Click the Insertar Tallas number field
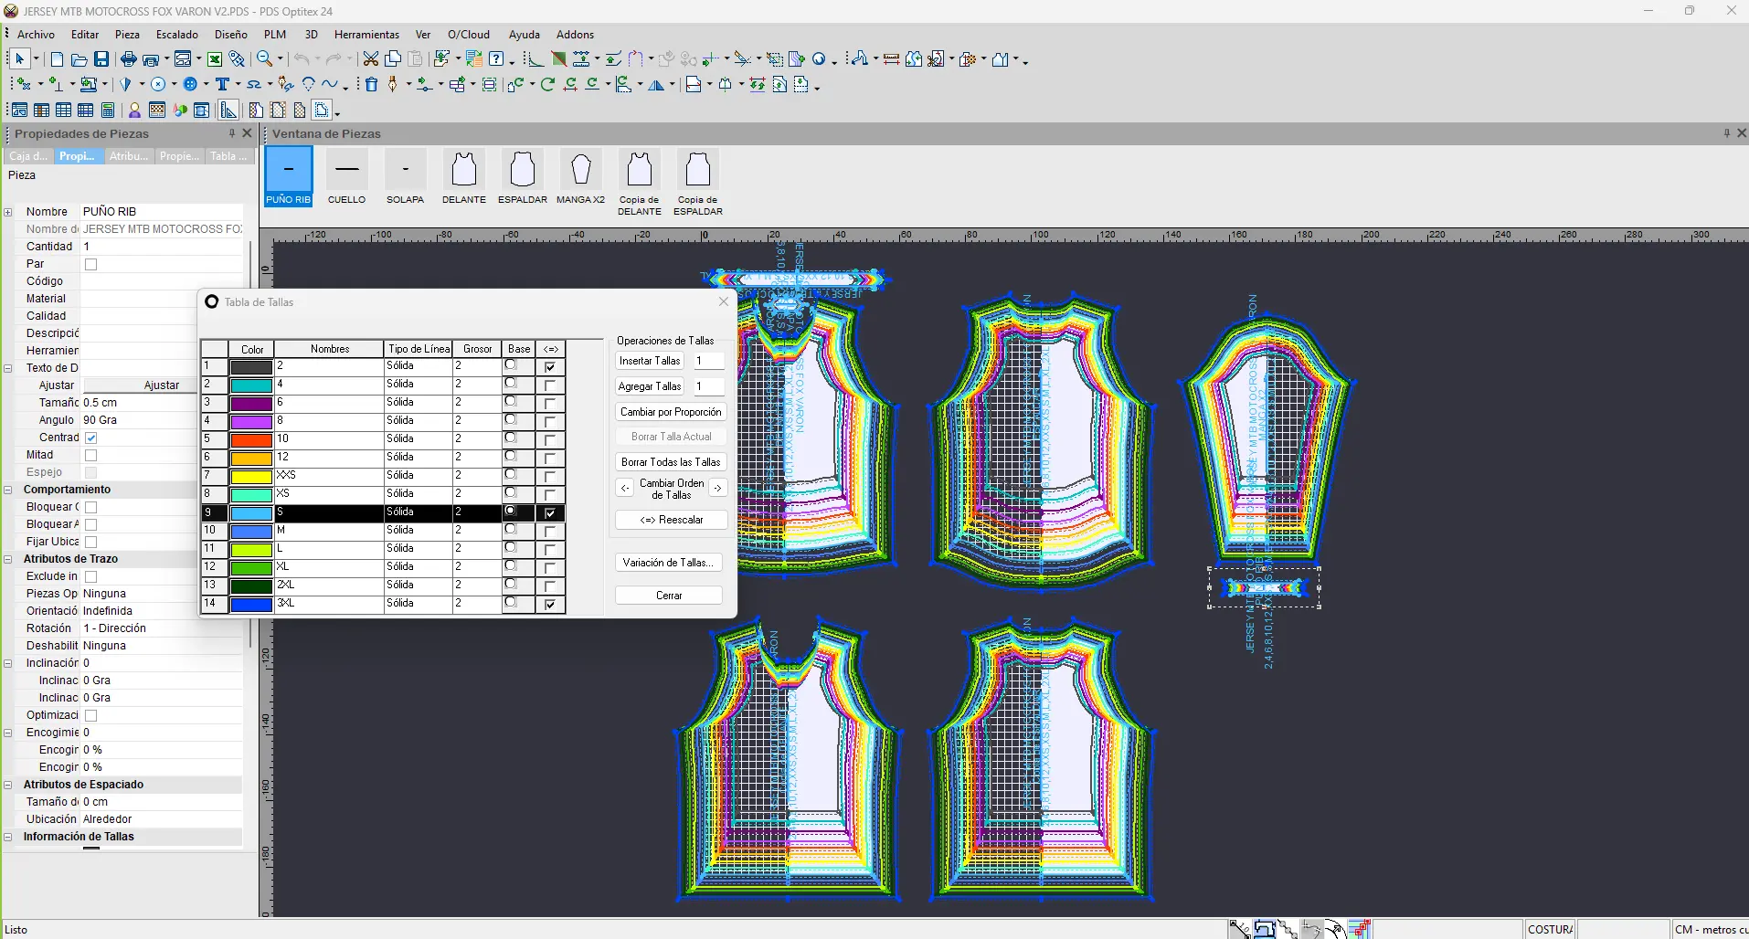 pyautogui.click(x=708, y=361)
